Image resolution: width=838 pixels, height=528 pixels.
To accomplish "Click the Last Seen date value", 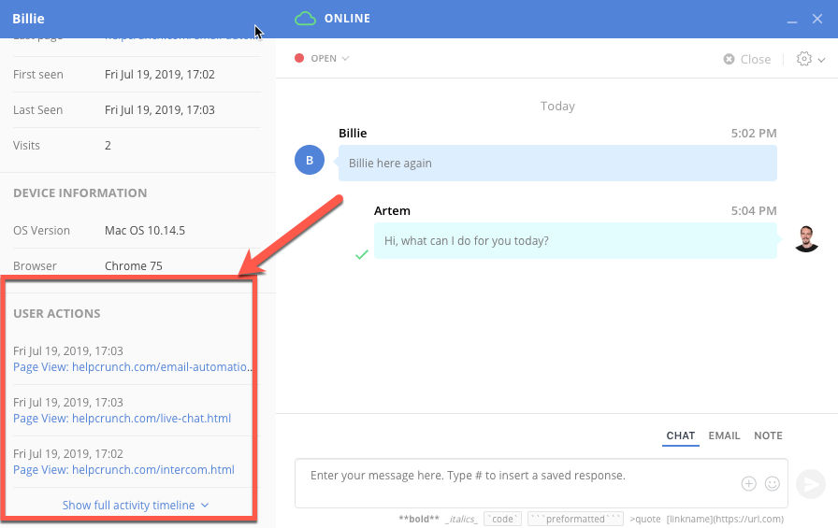I will [160, 110].
